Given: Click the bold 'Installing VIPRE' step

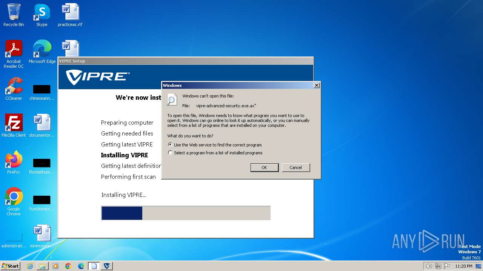Looking at the screenshot, I should coord(125,155).
